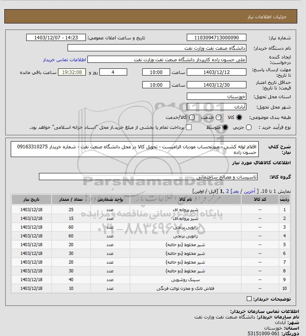Select the خدمت radio button
Screen dimensions: 306x336
[x=219, y=117]
